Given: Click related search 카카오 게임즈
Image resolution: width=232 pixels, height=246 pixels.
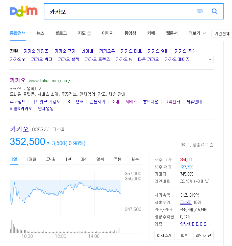Looking at the screenshot, I should (36, 51).
